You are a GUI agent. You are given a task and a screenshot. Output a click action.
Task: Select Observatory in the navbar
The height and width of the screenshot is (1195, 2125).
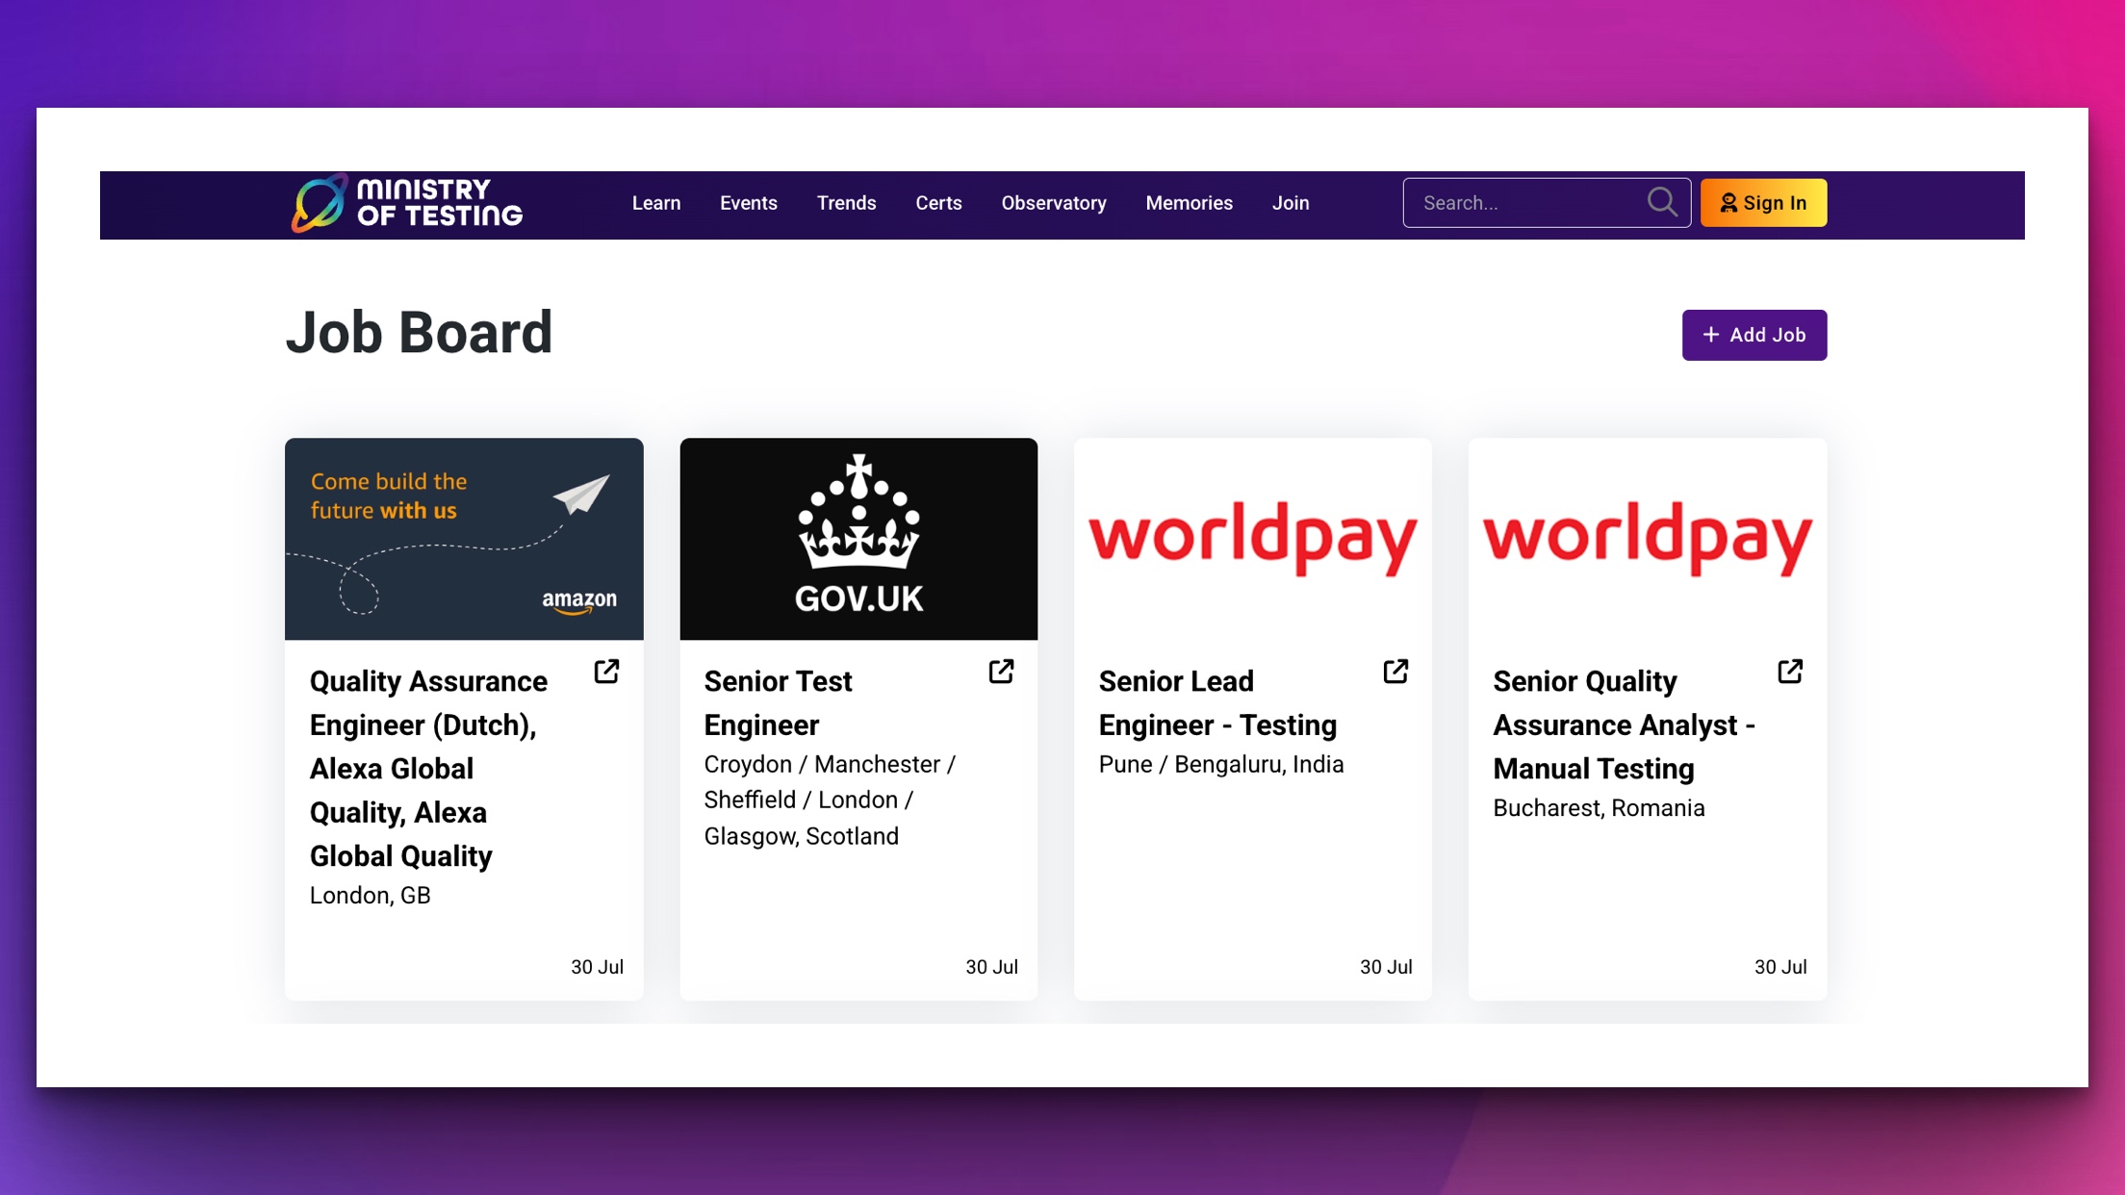pos(1054,203)
